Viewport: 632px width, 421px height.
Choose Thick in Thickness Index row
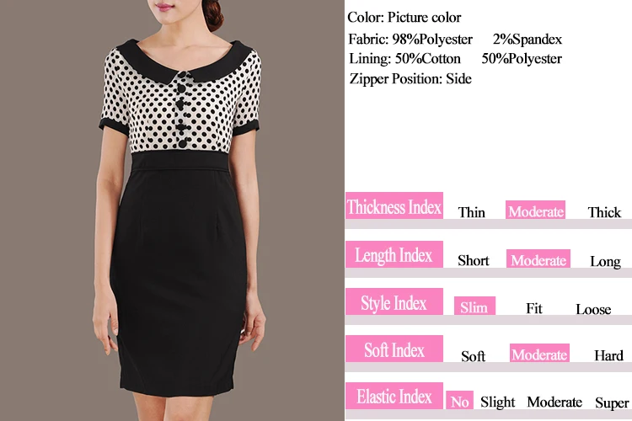point(604,212)
